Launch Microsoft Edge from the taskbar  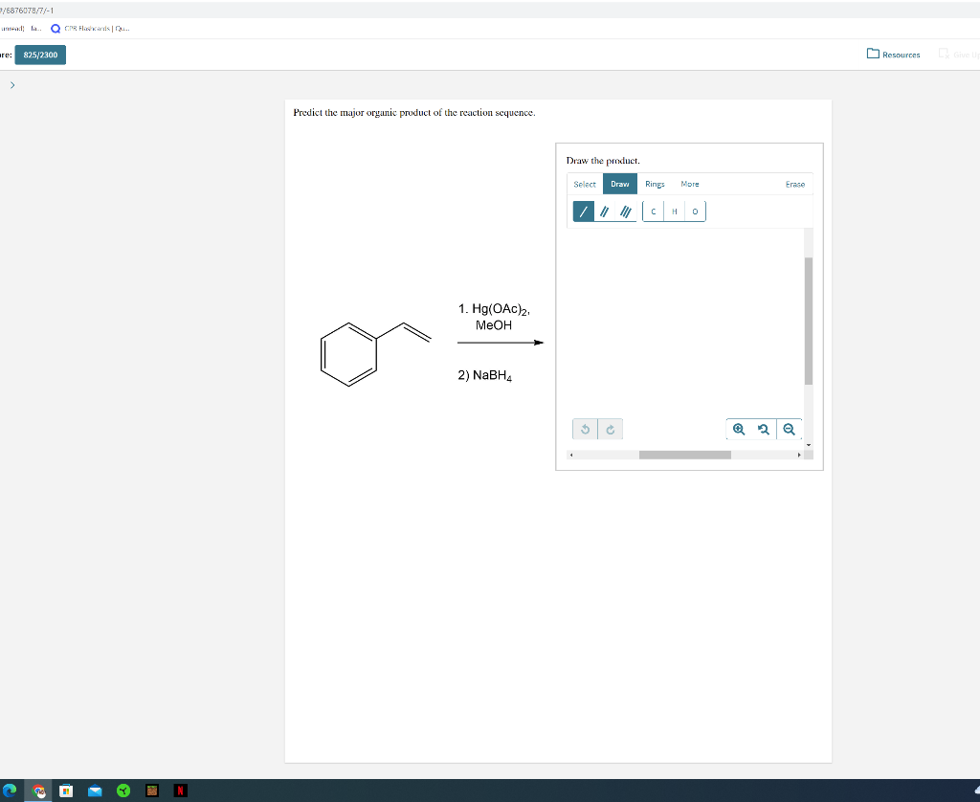tap(10, 791)
